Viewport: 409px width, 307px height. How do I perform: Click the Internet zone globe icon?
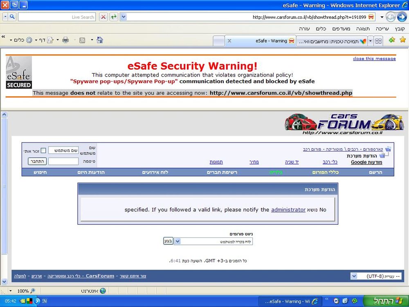(x=103, y=291)
